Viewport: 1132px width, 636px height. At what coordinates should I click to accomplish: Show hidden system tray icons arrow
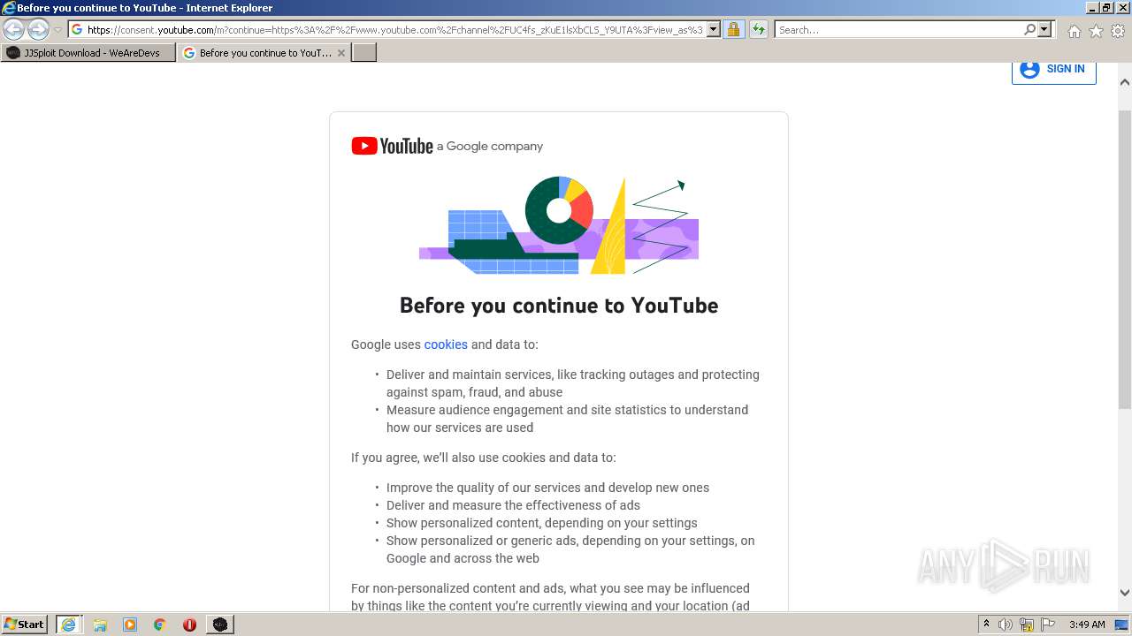[986, 625]
